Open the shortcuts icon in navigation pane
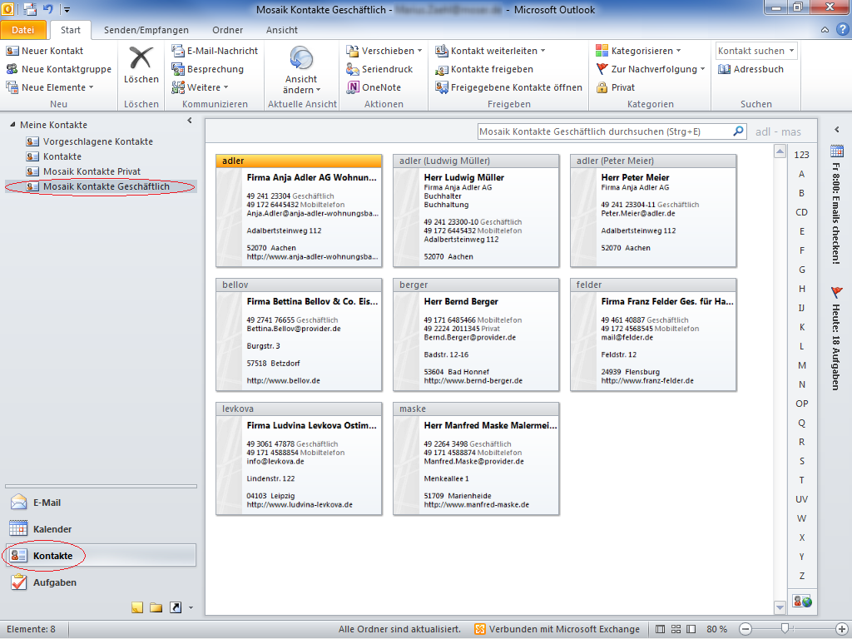Image resolution: width=852 pixels, height=639 pixels. (176, 607)
